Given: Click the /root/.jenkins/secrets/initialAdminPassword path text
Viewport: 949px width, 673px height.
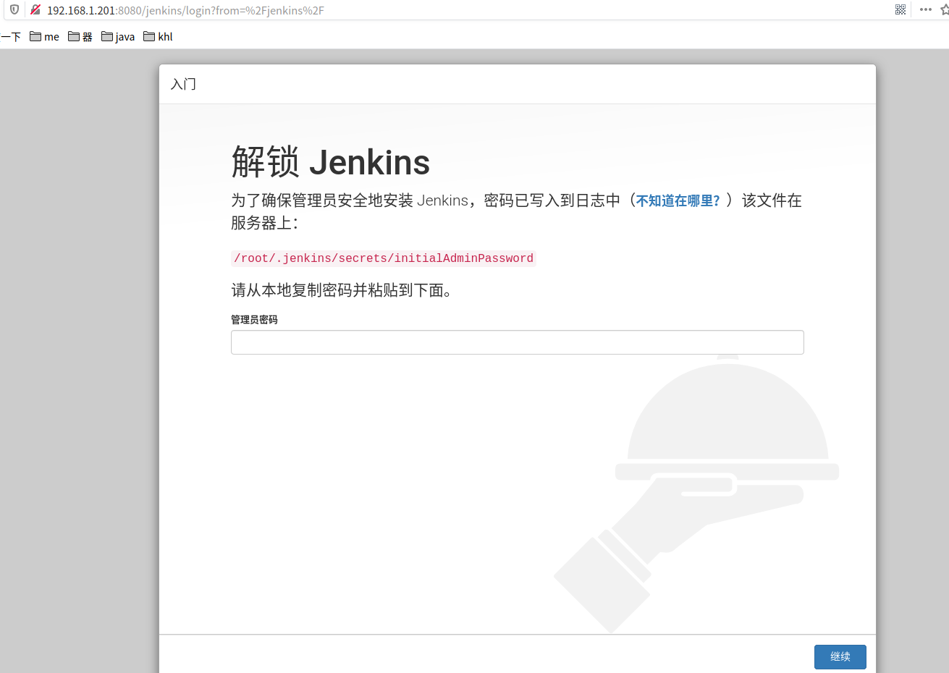Looking at the screenshot, I should point(384,258).
